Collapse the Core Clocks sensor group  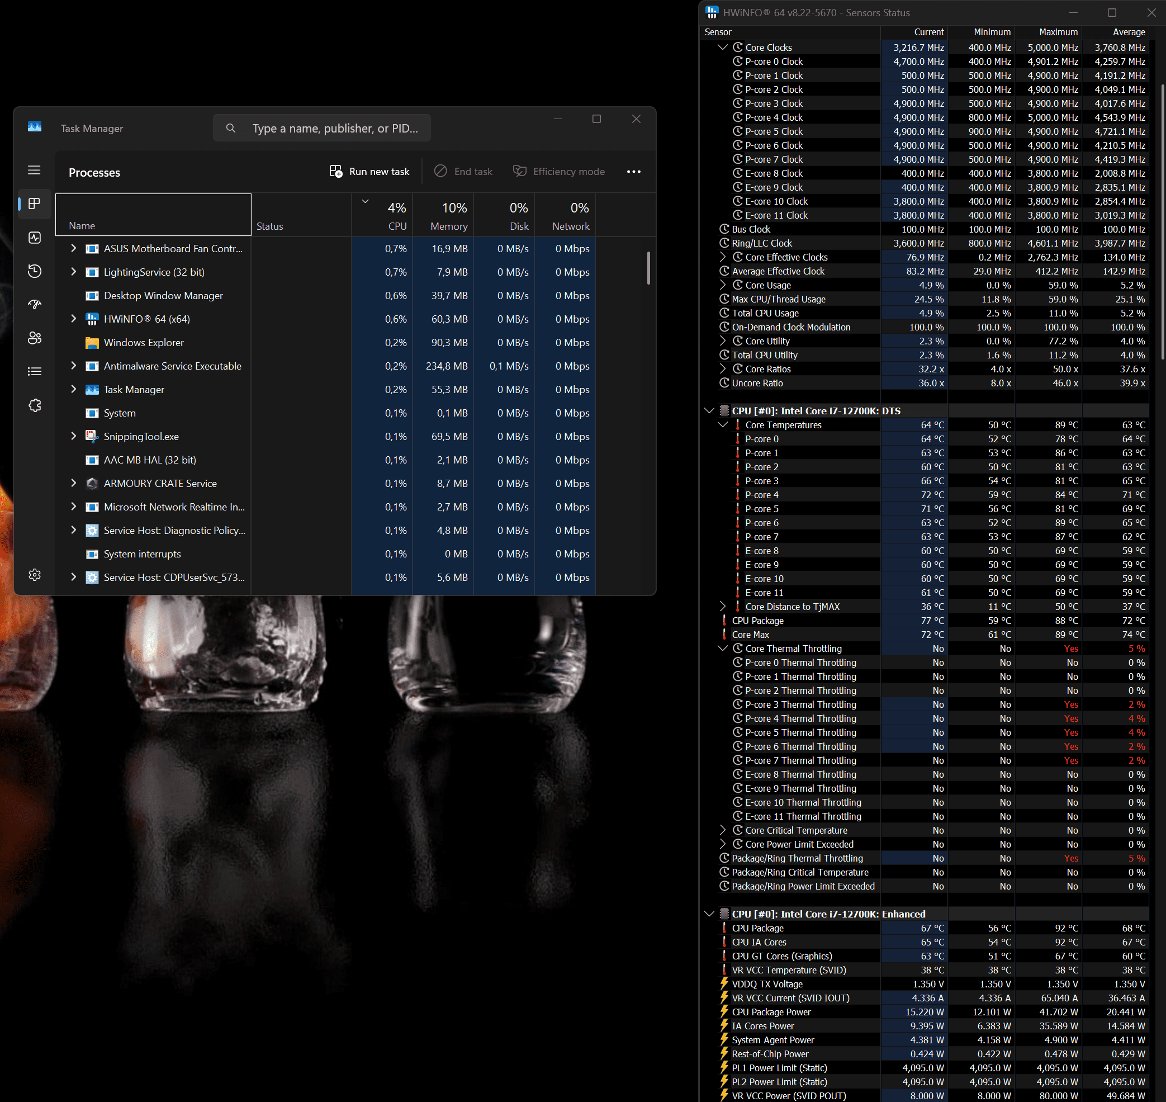pos(723,47)
